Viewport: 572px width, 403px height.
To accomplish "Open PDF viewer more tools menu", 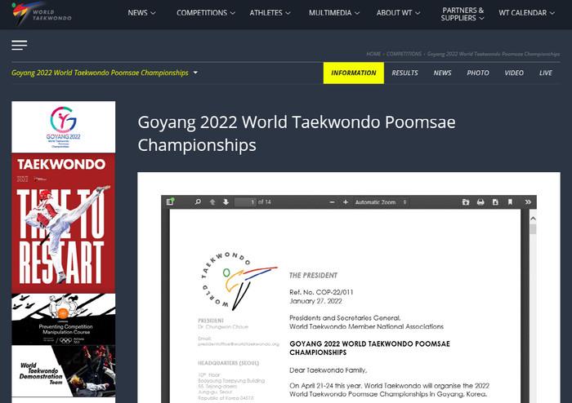I will click(x=528, y=201).
